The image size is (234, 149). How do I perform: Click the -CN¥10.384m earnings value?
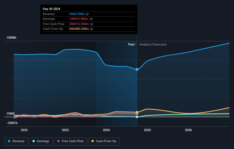point(78,19)
